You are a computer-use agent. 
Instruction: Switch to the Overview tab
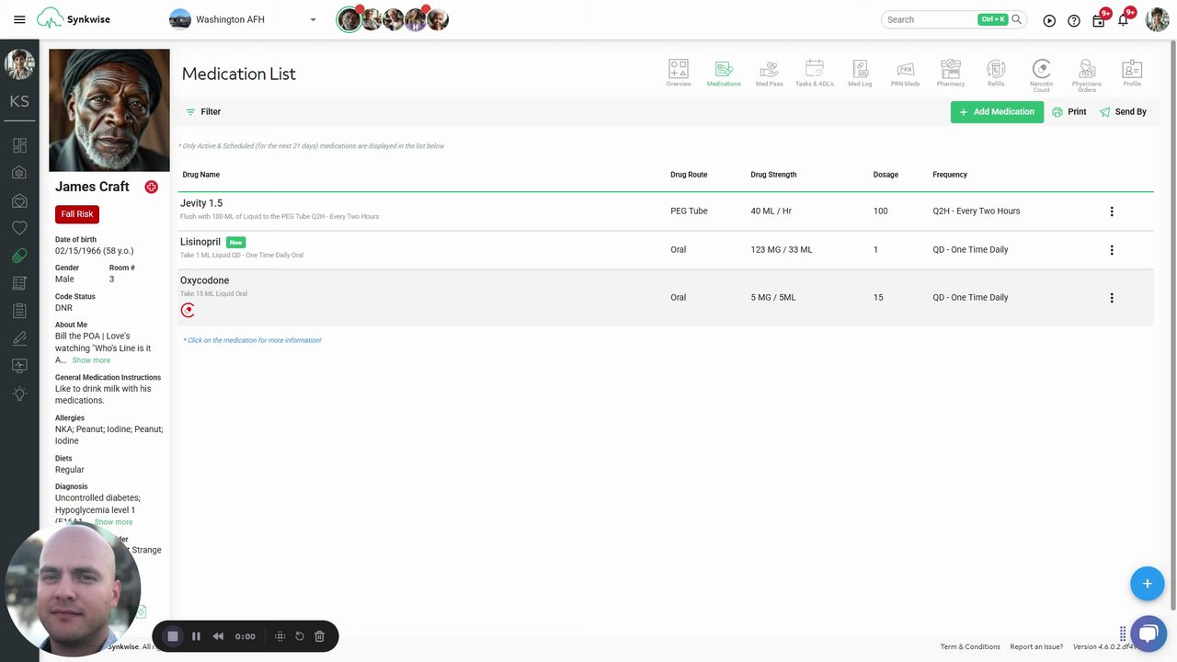coord(679,74)
